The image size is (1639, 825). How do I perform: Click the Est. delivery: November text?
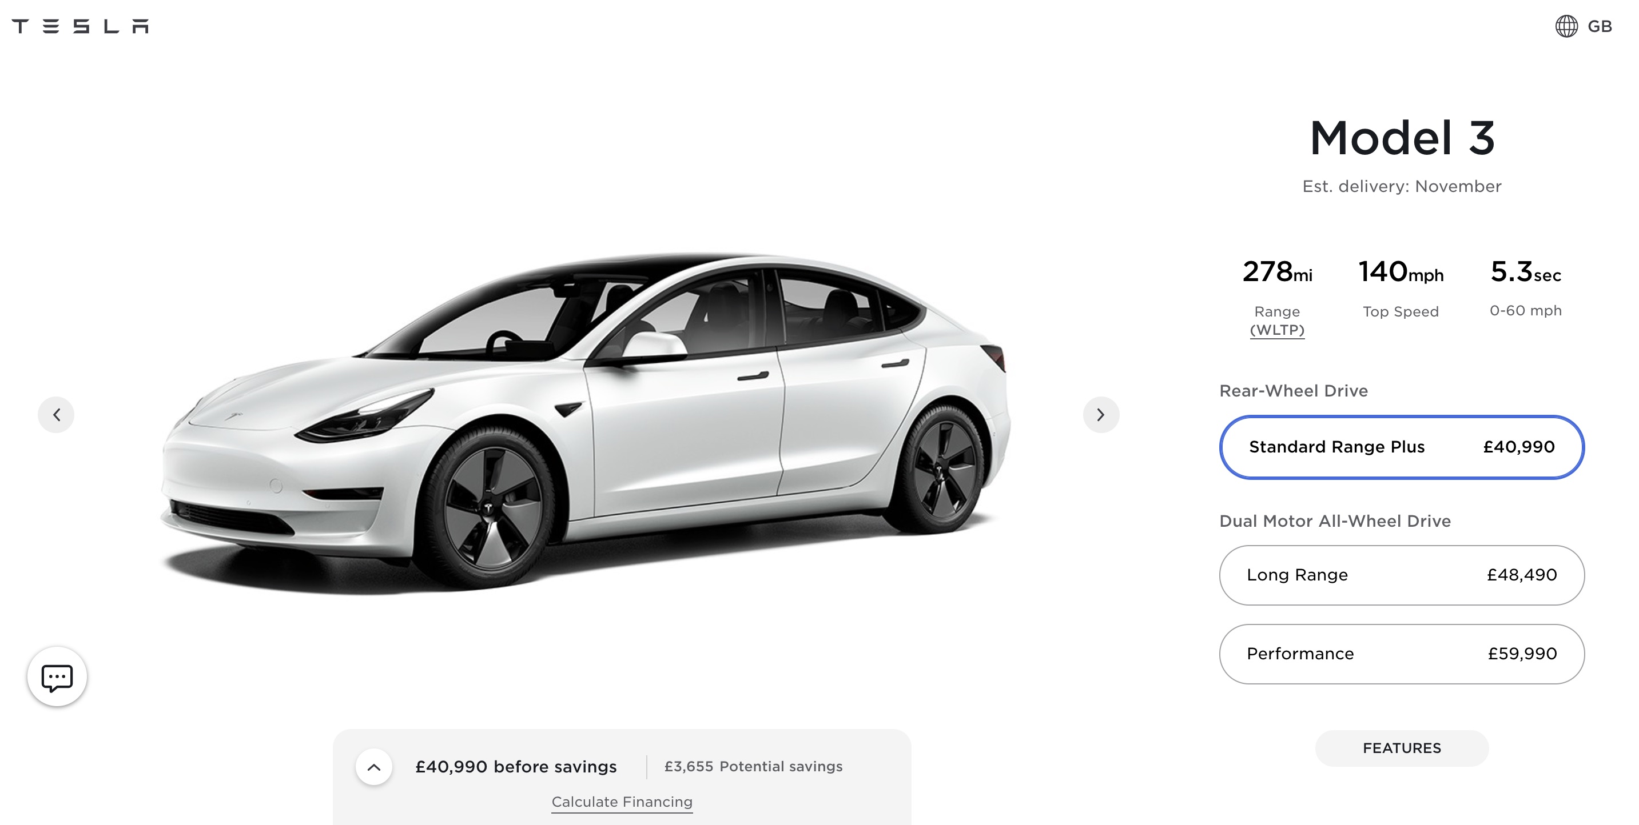click(x=1402, y=186)
